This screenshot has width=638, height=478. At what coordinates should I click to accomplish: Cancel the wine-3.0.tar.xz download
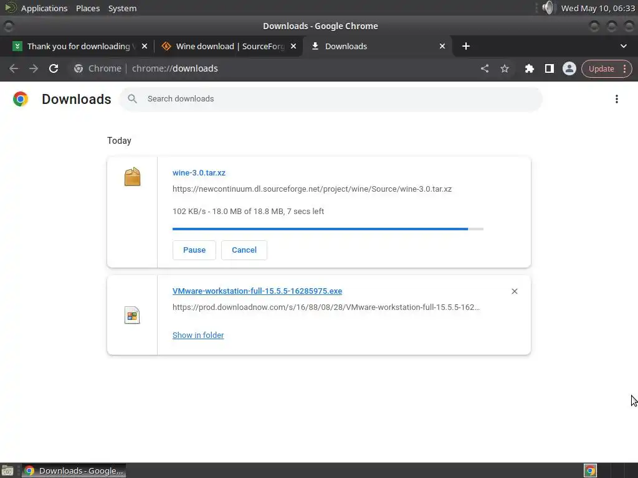pyautogui.click(x=244, y=250)
